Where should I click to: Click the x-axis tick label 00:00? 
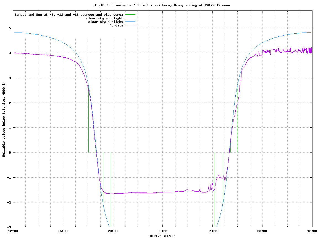(x=163, y=231)
